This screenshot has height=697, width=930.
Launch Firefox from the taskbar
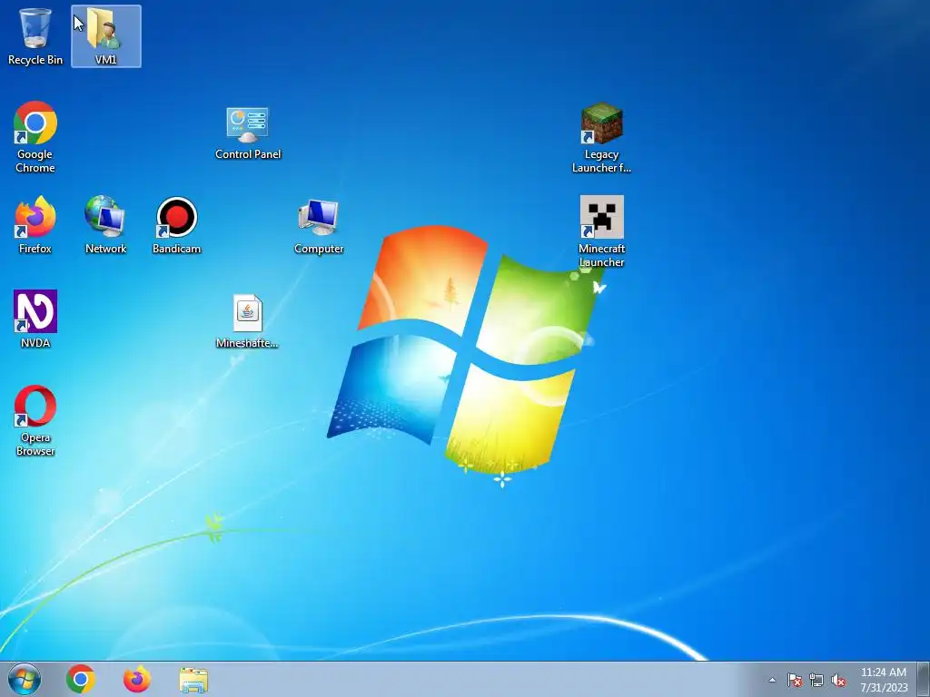[x=136, y=679]
